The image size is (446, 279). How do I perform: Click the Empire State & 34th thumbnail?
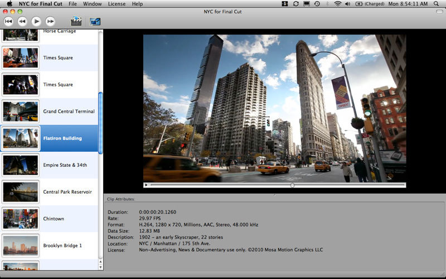tap(20, 165)
